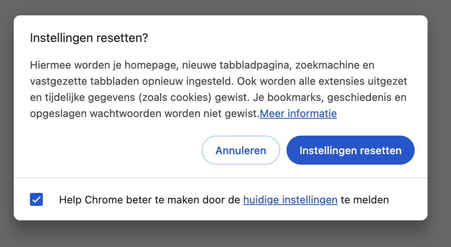Dismiss the dialog with Annuleren
This screenshot has width=451, height=247.
click(x=240, y=150)
